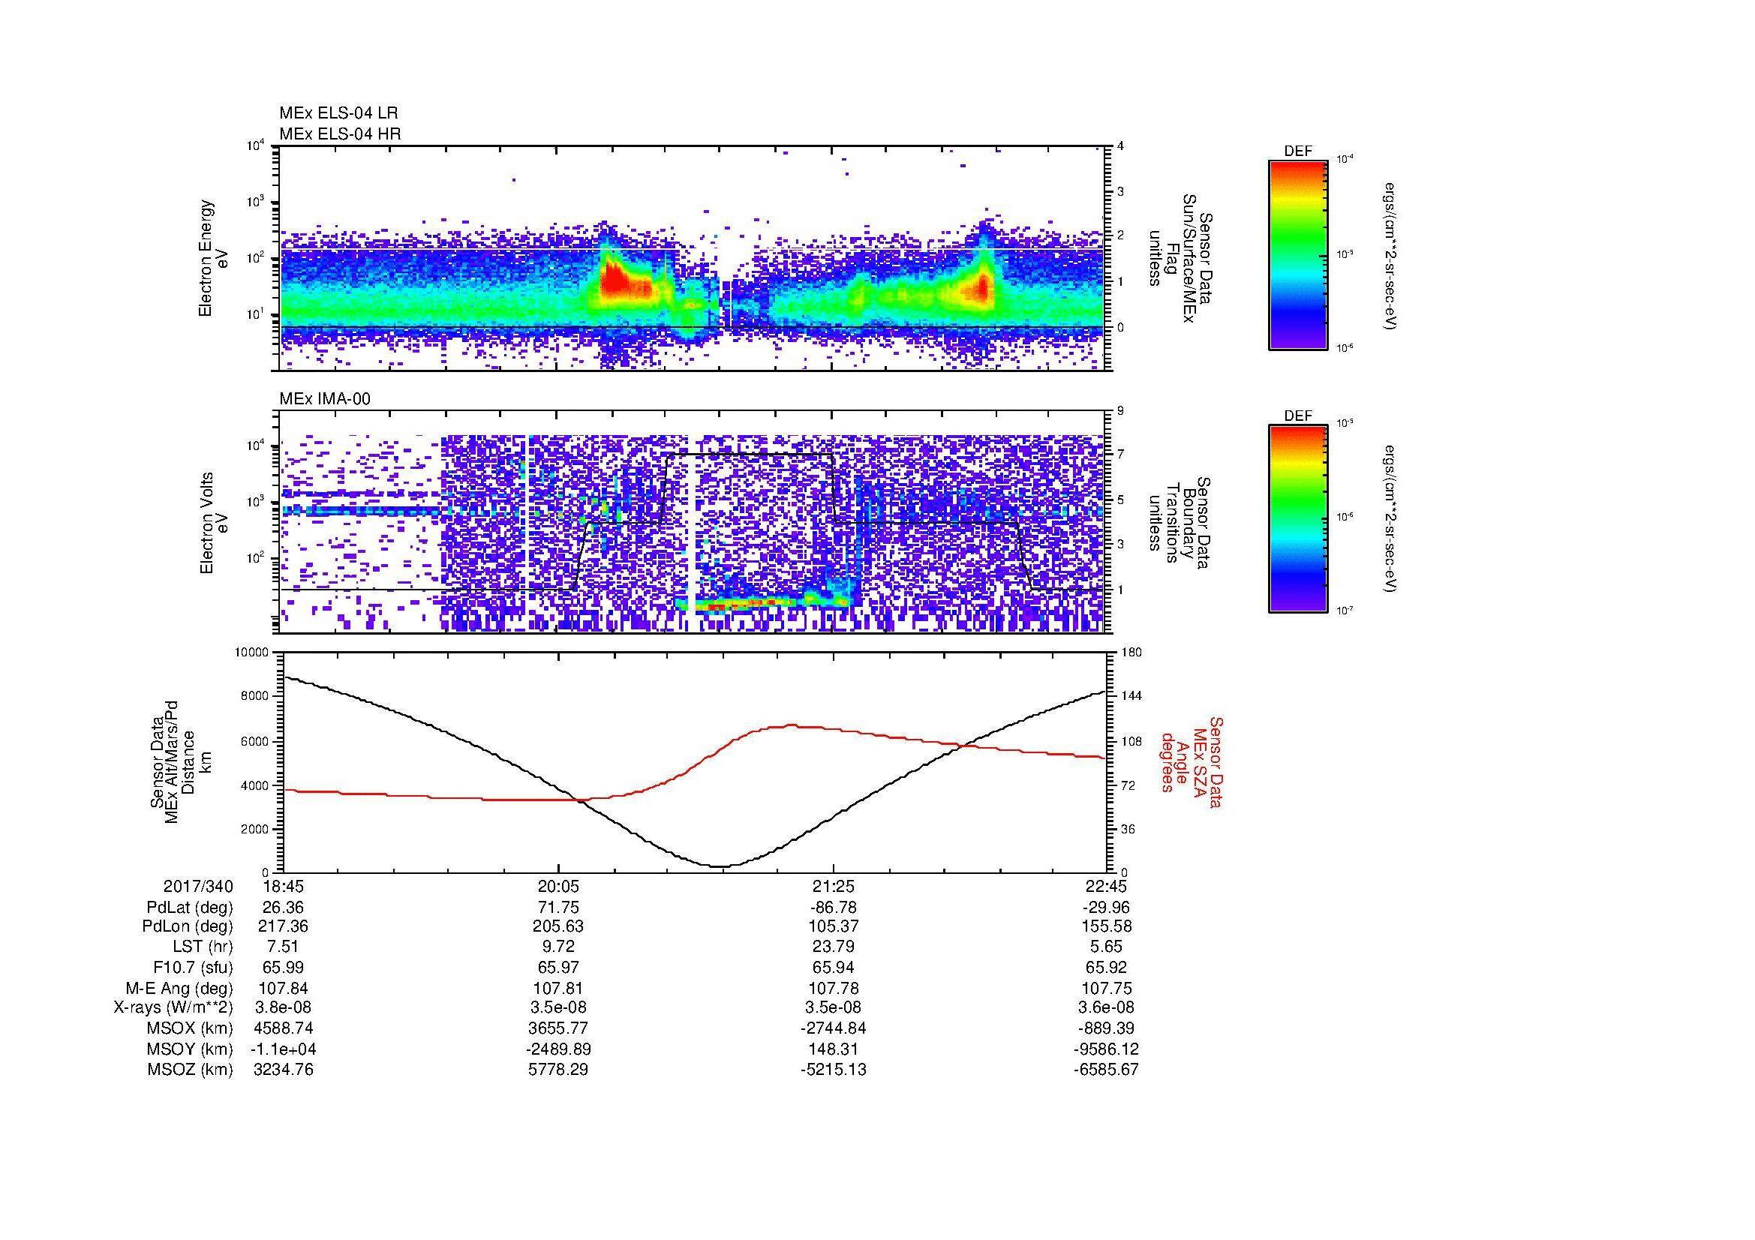Click the time tick label 18:45

click(x=284, y=886)
